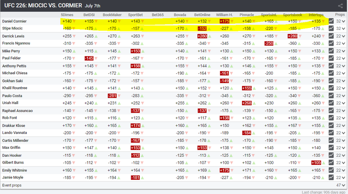Screen dimensions: 348x194
Task: Expand the 47 event props
Action: (341, 185)
